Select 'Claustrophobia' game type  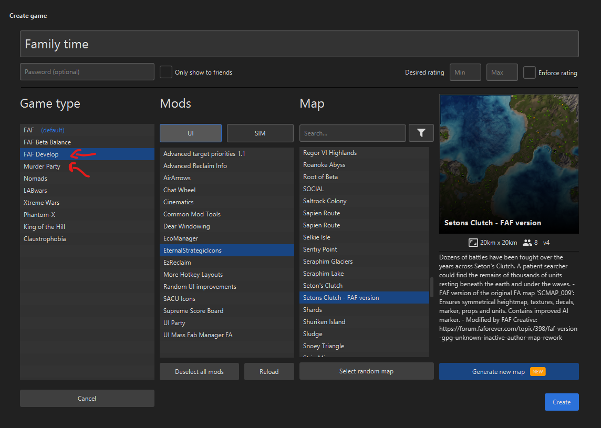point(87,239)
